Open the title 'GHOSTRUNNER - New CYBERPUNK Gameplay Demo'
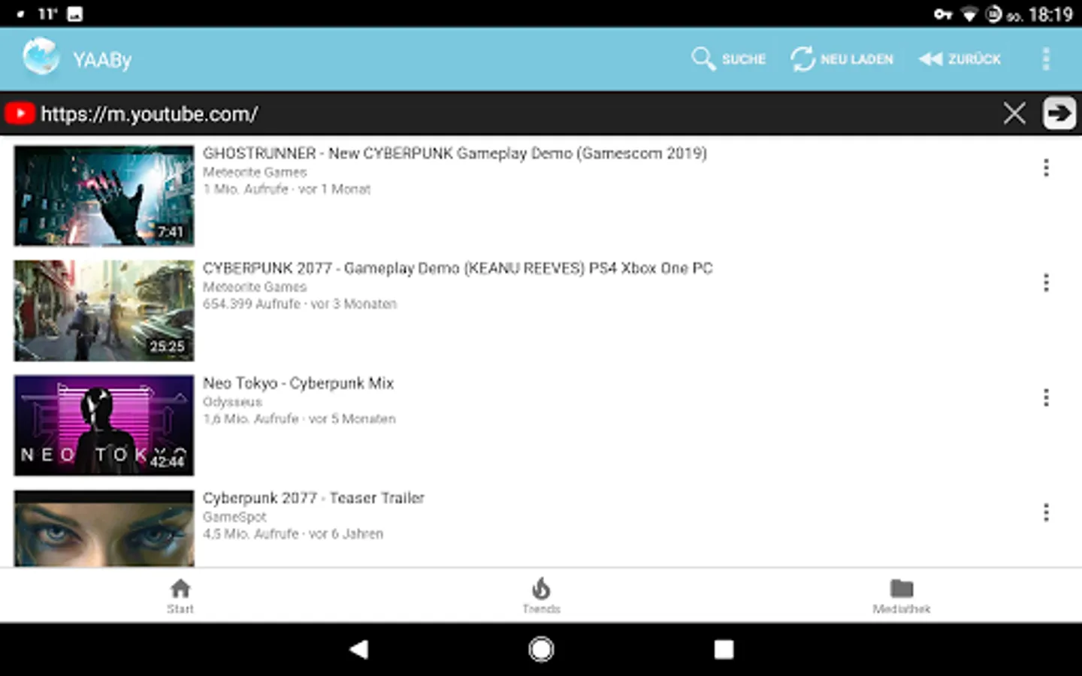The height and width of the screenshot is (676, 1082). (455, 153)
